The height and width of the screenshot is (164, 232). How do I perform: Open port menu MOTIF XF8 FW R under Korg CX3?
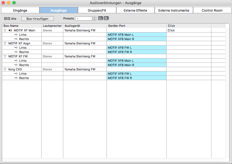coord(137,78)
